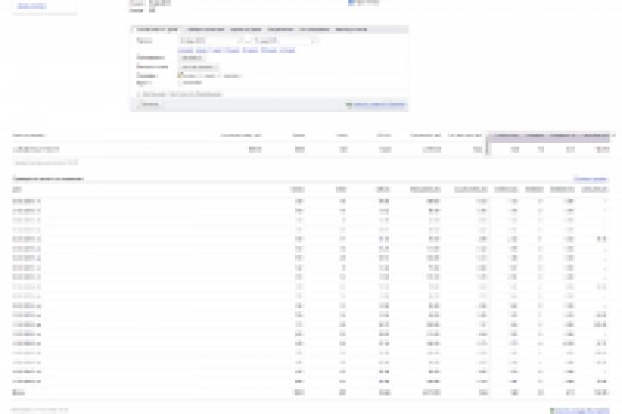The width and height of the screenshot is (622, 414).
Task: Click the green icon at page bottom corner
Action: 552,411
